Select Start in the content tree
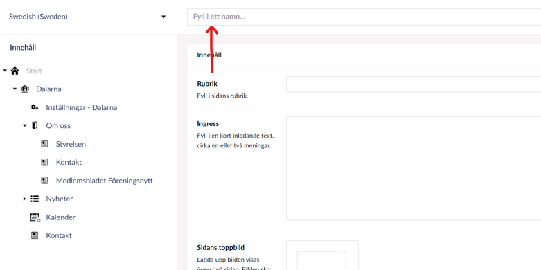This screenshot has height=270, width=541. (x=34, y=71)
